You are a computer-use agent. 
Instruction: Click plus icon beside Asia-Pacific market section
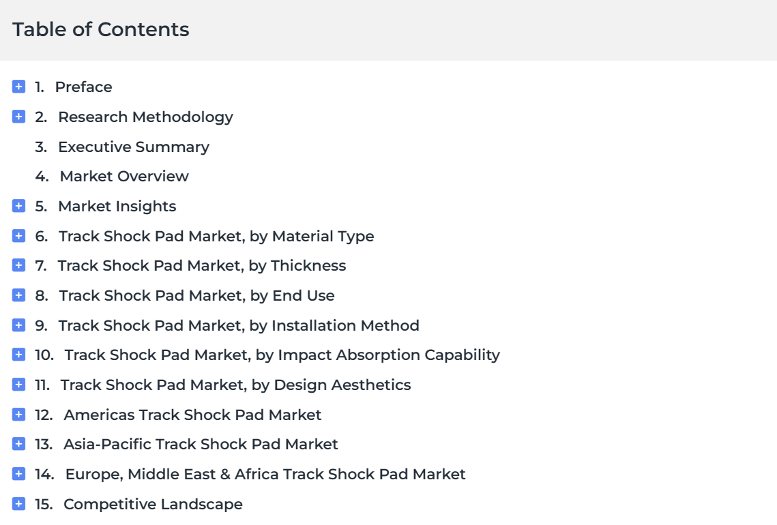coord(19,444)
